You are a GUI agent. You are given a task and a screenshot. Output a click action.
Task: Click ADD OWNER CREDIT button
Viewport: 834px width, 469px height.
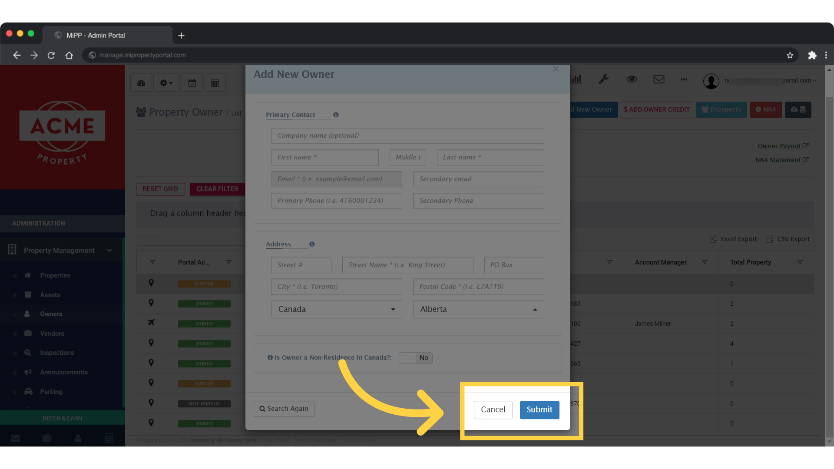[x=657, y=109]
